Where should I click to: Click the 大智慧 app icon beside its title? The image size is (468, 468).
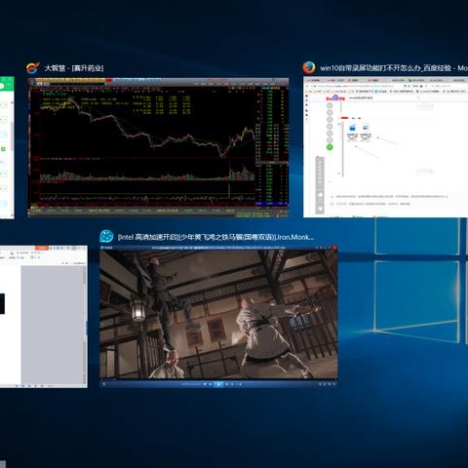click(x=33, y=68)
